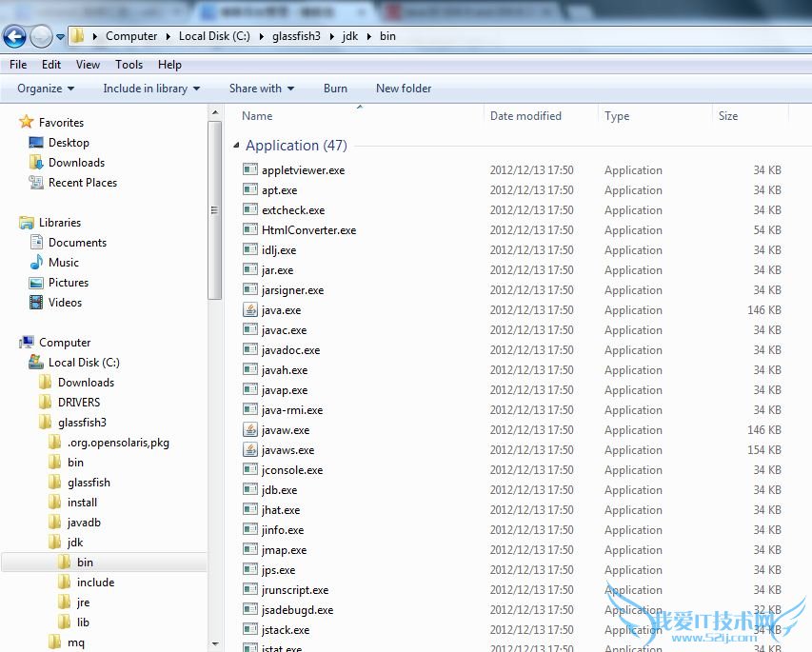Select the .org.opensolaris,pkg folder
Viewport: 812px width, 652px height.
118,443
